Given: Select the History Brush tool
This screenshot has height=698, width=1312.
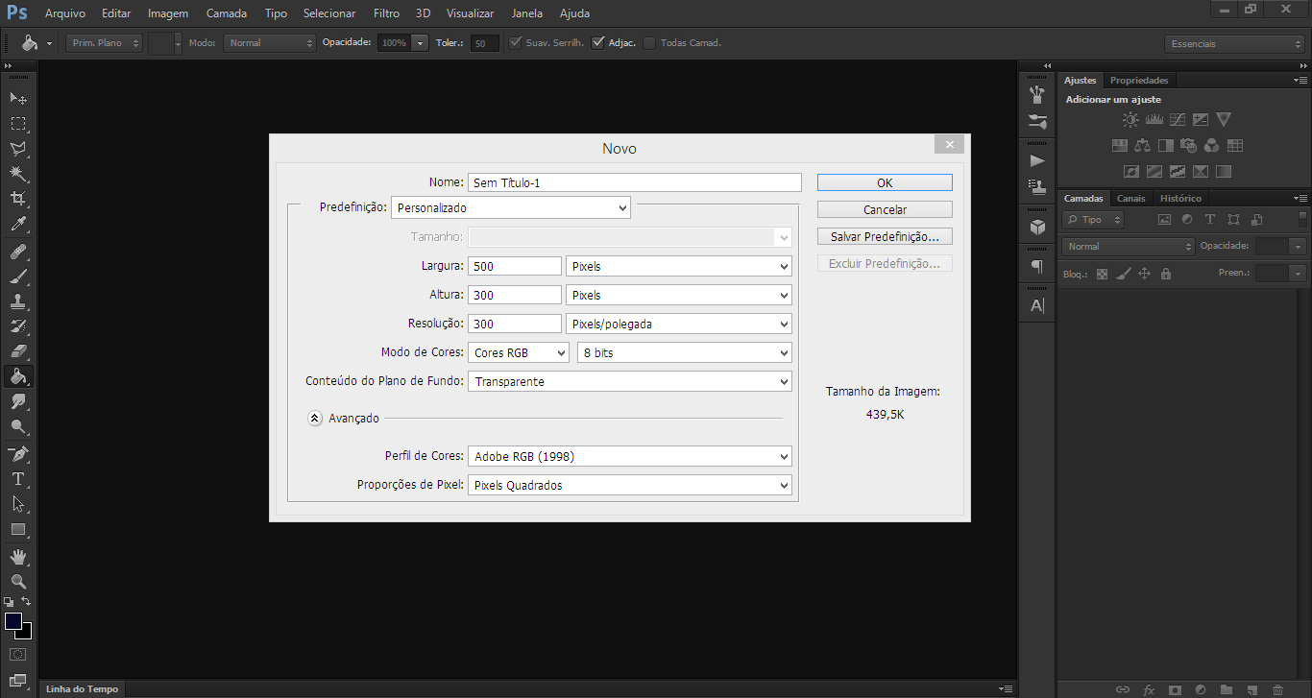Looking at the screenshot, I should 18,326.
